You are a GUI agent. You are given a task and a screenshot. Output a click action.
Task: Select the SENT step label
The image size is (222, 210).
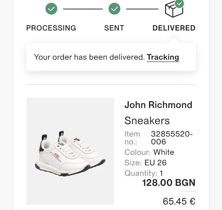pos(114,28)
